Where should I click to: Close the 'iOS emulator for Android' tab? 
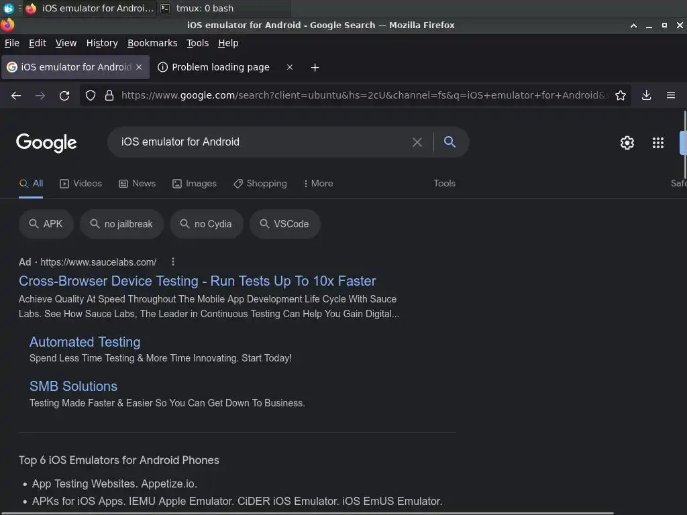click(x=139, y=67)
